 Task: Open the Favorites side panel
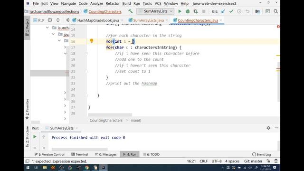coord(27,110)
